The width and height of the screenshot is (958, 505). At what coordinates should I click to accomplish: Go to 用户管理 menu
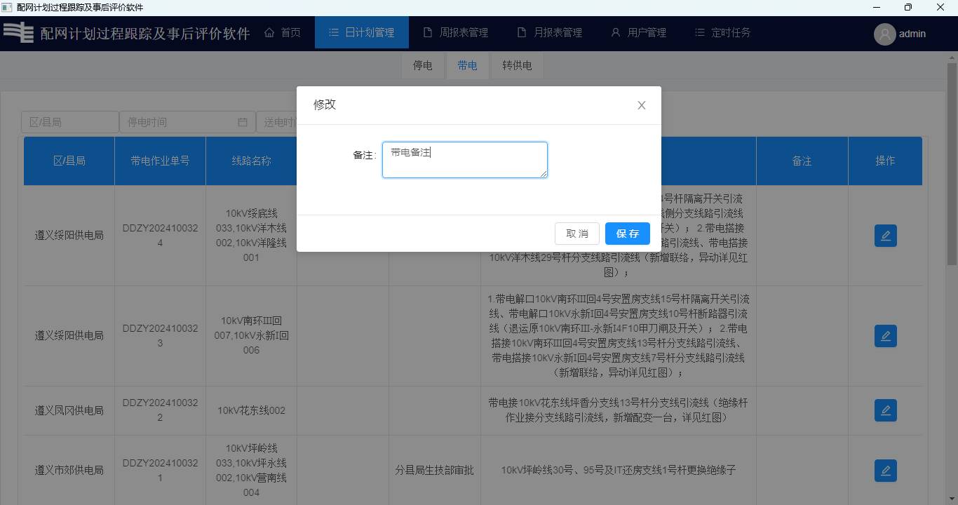pyautogui.click(x=638, y=33)
